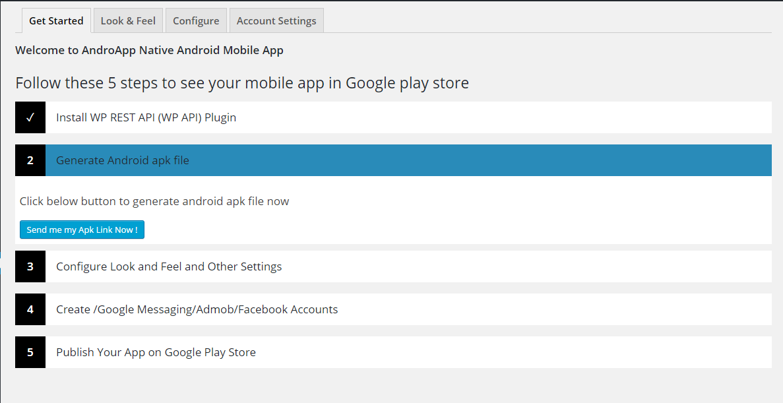The height and width of the screenshot is (403, 783).
Task: Click Send me my Apk Link Now button
Action: click(82, 230)
